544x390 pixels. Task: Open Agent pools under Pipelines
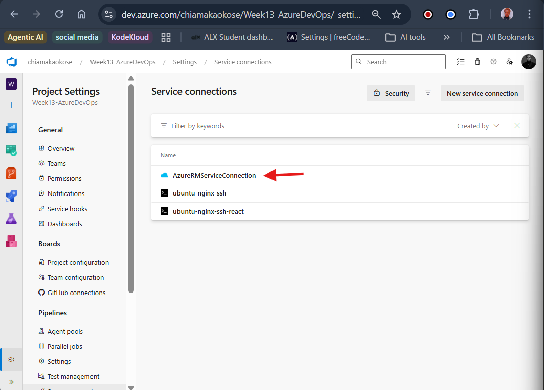(61, 331)
